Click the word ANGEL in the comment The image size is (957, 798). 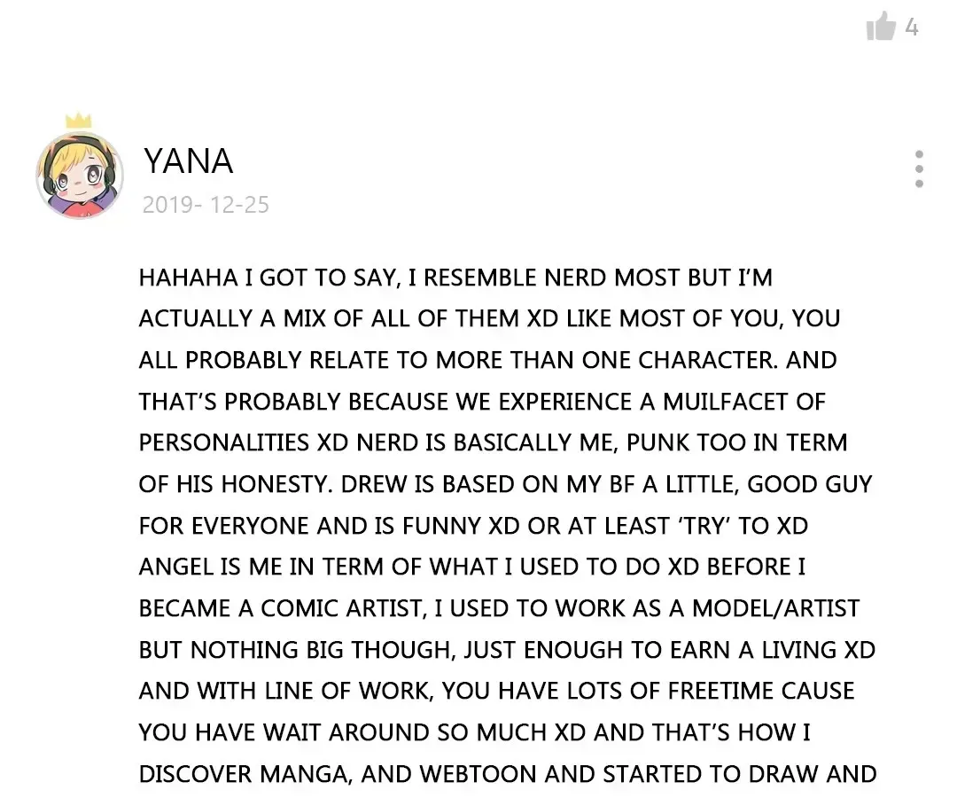click(175, 567)
